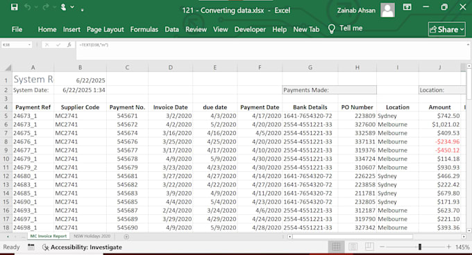Click horizontal scrollbar right arrow
Viewport: 472px width, 255px height.
(464, 237)
